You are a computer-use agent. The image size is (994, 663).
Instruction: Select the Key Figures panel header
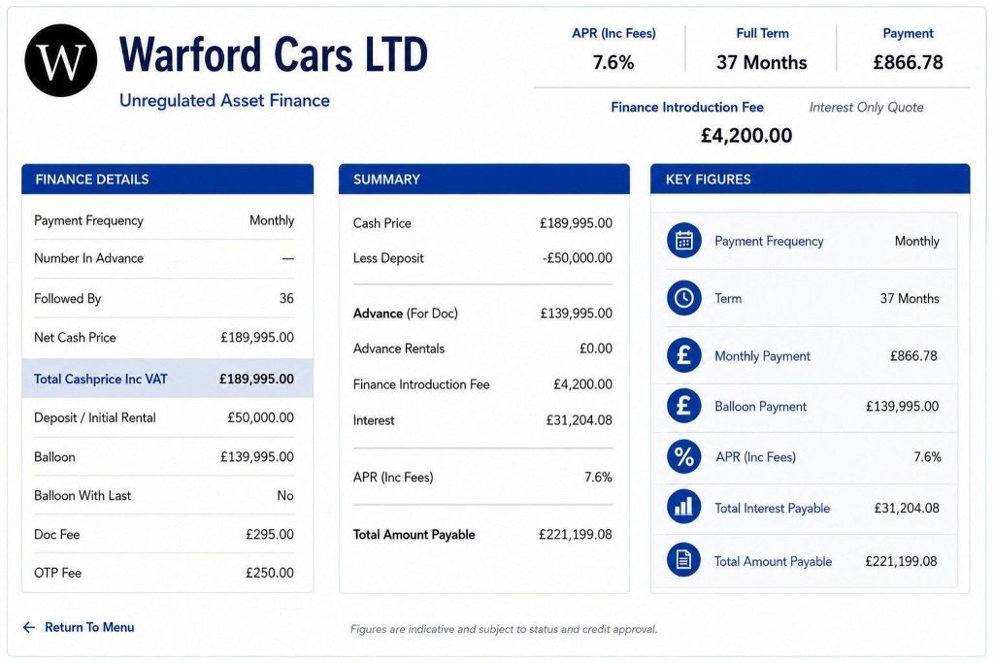click(811, 180)
